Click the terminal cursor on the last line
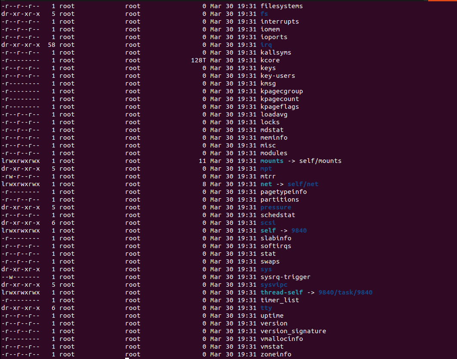 pyautogui.click(x=127, y=357)
